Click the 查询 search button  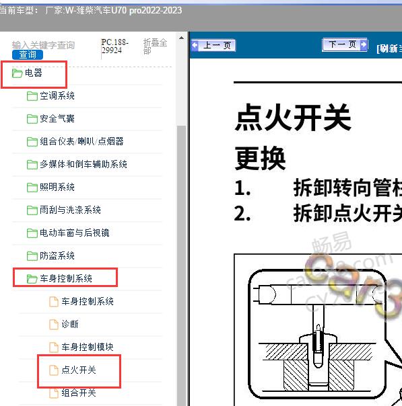(x=28, y=54)
